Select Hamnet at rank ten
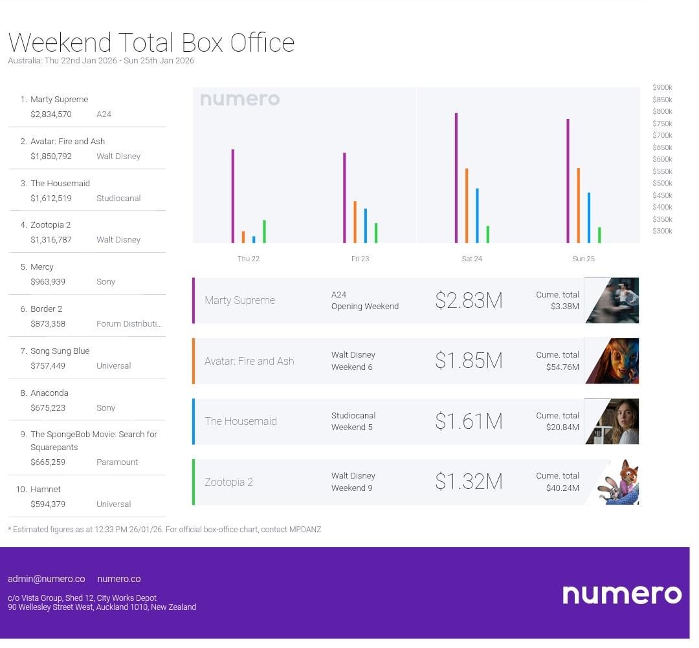Screen dimensions: 699x648 click(x=45, y=490)
